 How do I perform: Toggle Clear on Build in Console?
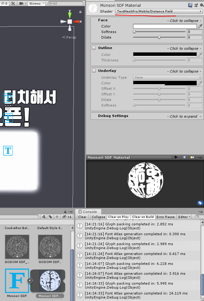pos(143,217)
